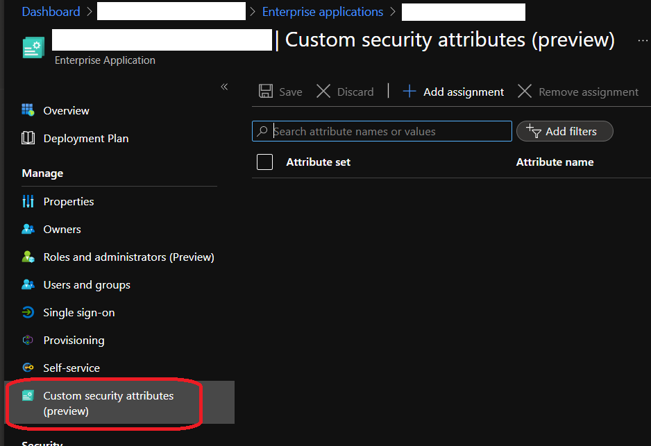Click the Properties sliders icon
The height and width of the screenshot is (446, 651).
pyautogui.click(x=28, y=201)
